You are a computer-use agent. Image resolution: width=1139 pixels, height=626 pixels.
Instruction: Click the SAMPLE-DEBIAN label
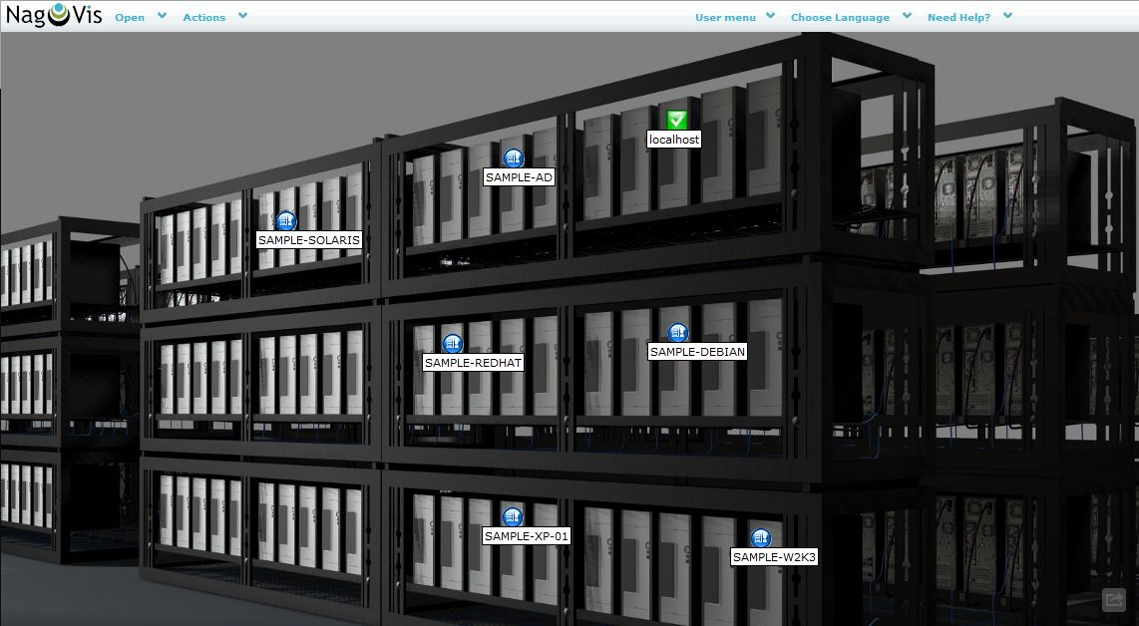pyautogui.click(x=697, y=352)
